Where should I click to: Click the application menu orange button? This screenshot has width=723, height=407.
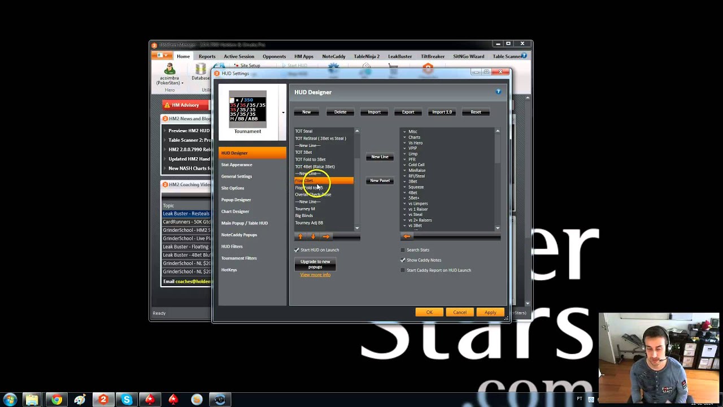[163, 56]
